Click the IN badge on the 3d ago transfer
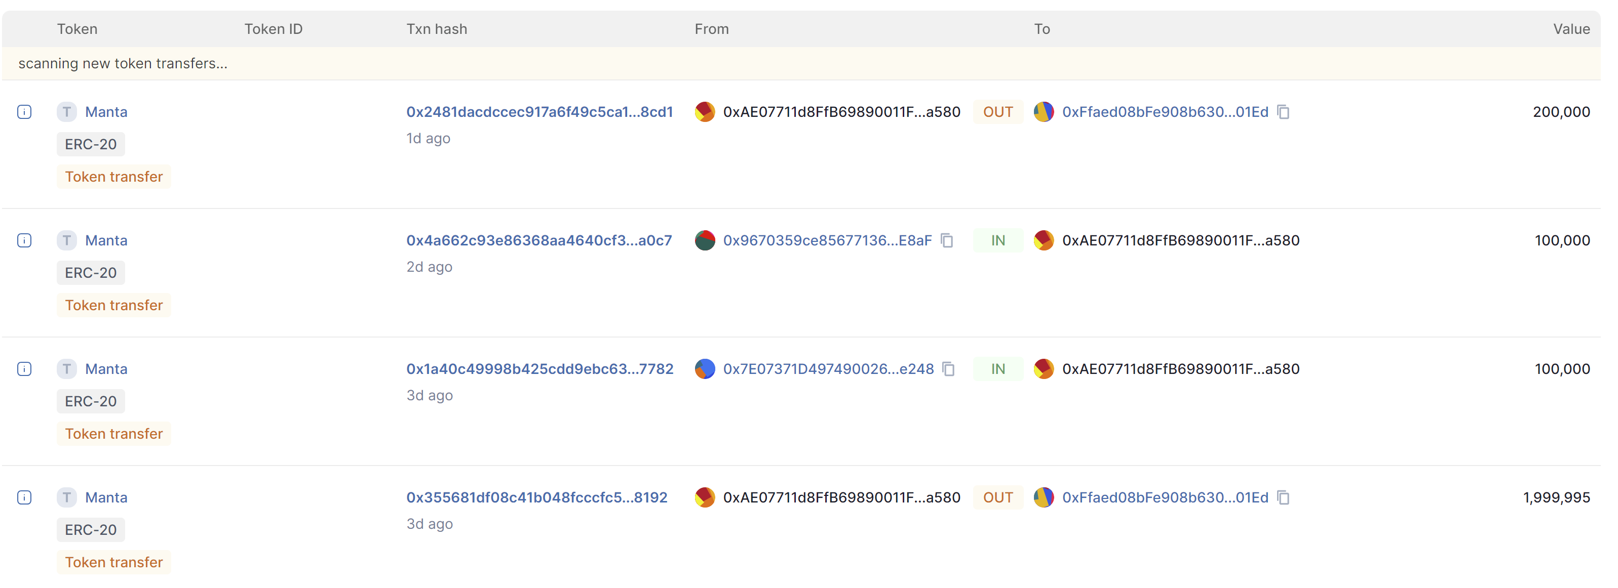1618x588 pixels. [x=997, y=369]
